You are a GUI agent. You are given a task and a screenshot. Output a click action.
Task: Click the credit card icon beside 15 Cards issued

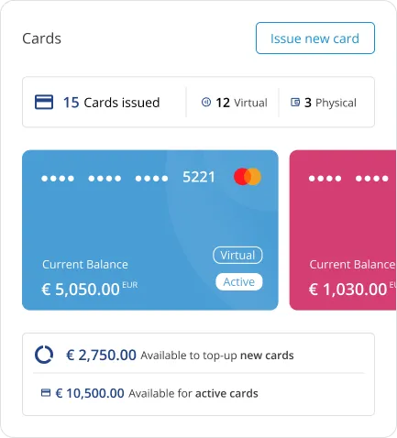[44, 102]
